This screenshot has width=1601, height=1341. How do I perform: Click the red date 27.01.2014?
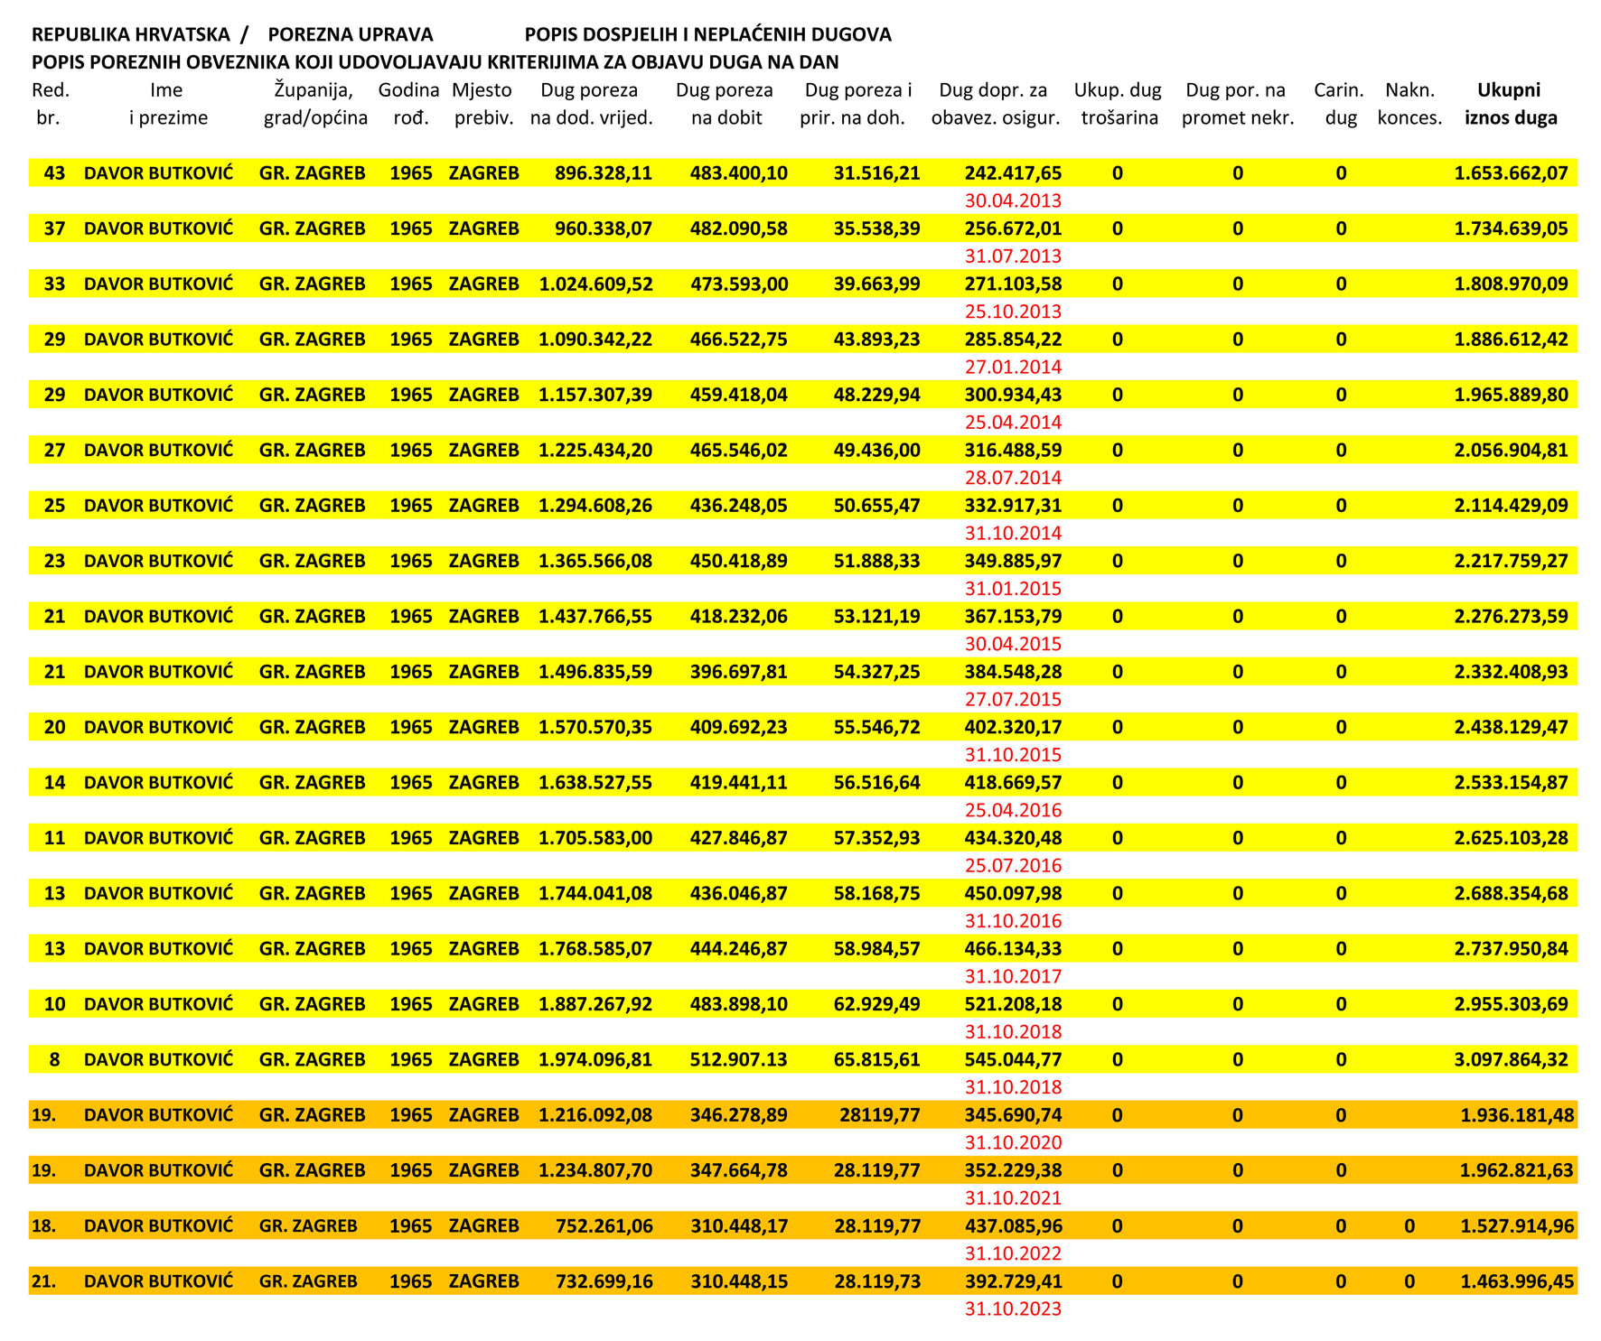coord(1013,368)
